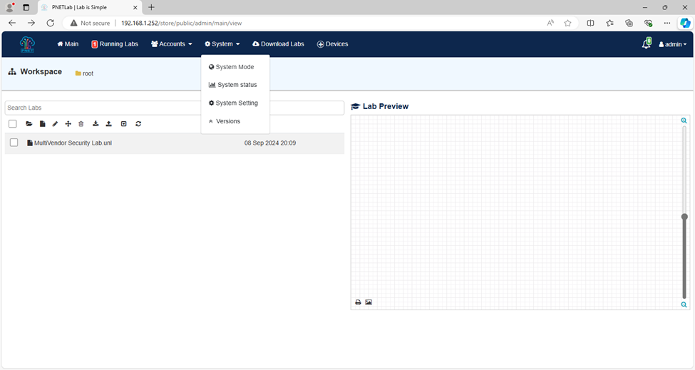Open browser settings and more menu

(x=667, y=23)
